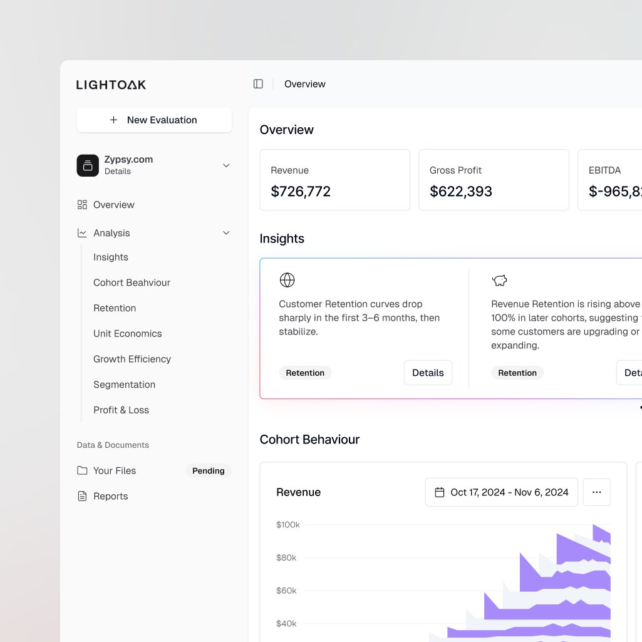The height and width of the screenshot is (642, 642).
Task: Click the piggy bank insight icon
Action: (500, 281)
